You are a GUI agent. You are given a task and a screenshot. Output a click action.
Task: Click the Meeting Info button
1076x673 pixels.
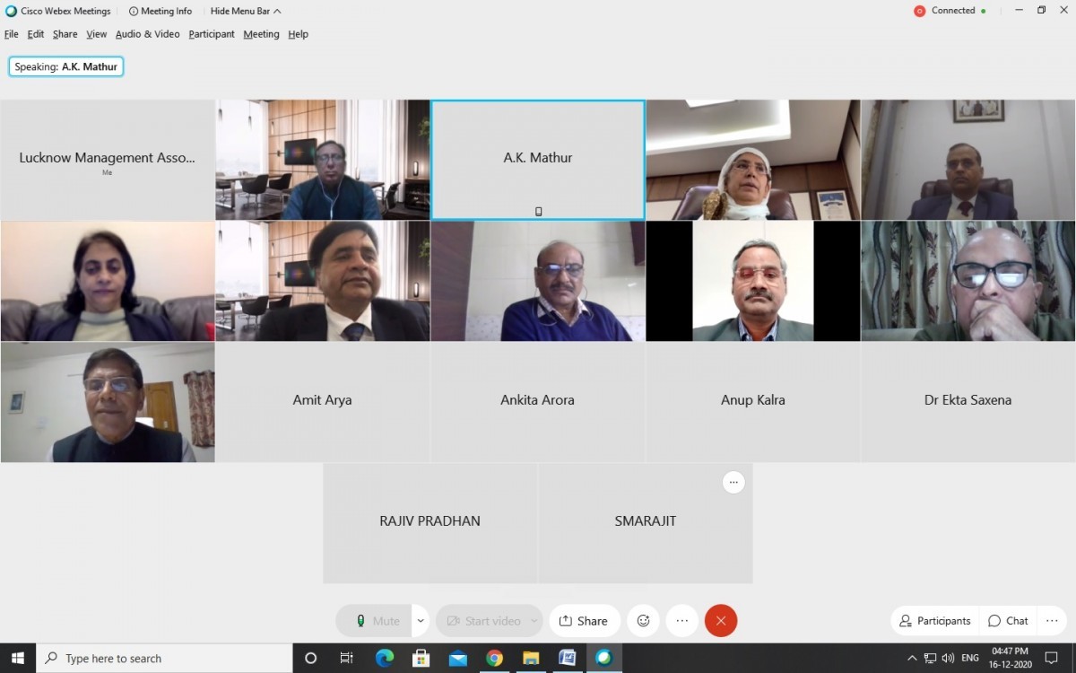coord(161,11)
